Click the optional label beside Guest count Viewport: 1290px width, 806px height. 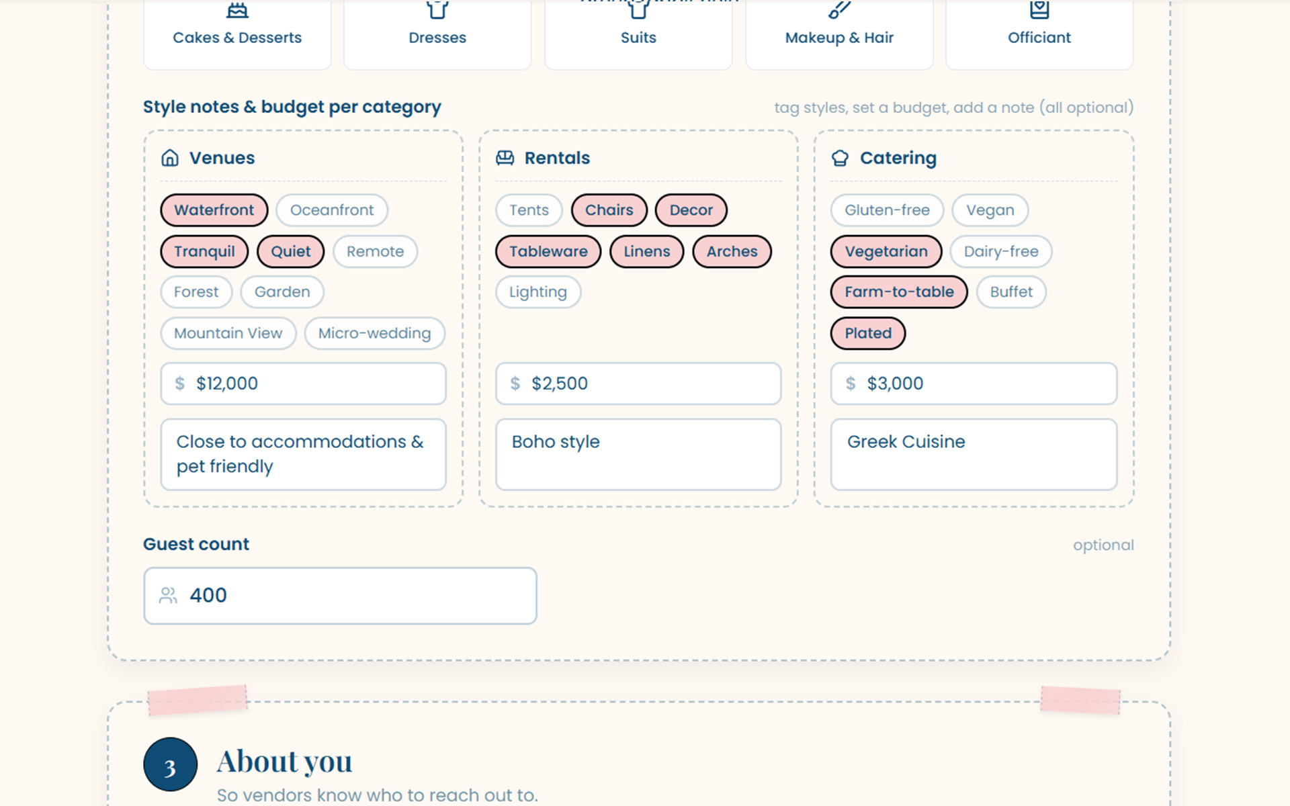(1103, 545)
